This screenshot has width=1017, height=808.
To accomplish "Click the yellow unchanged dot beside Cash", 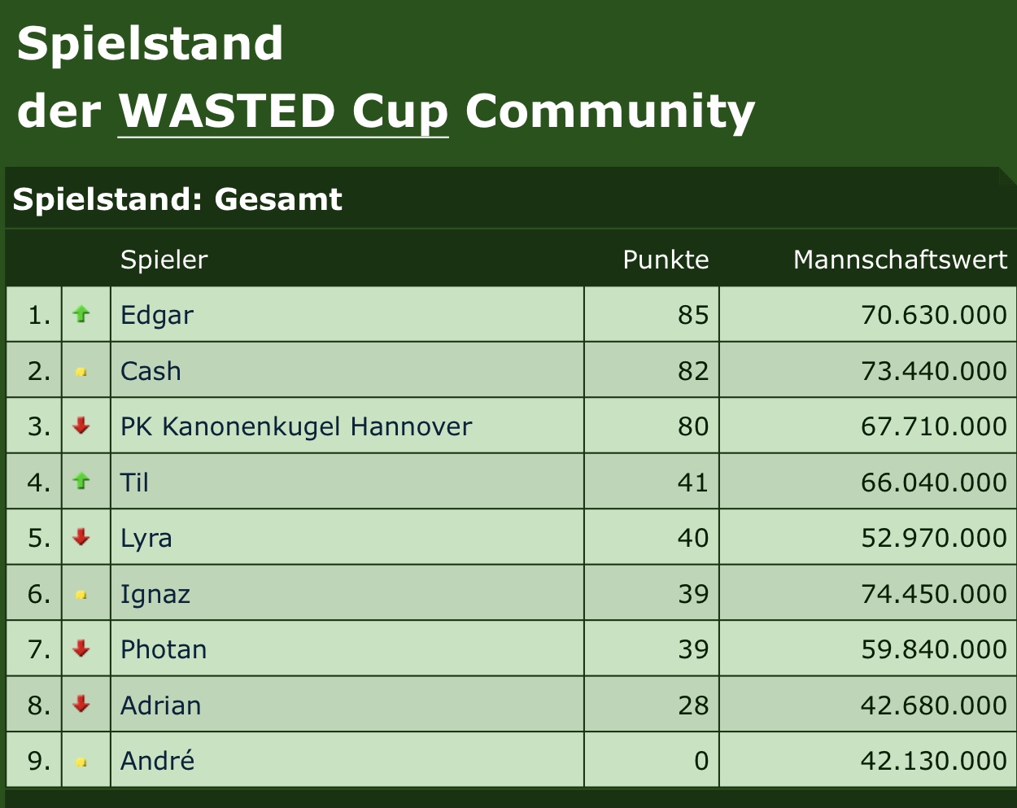I will (x=81, y=372).
